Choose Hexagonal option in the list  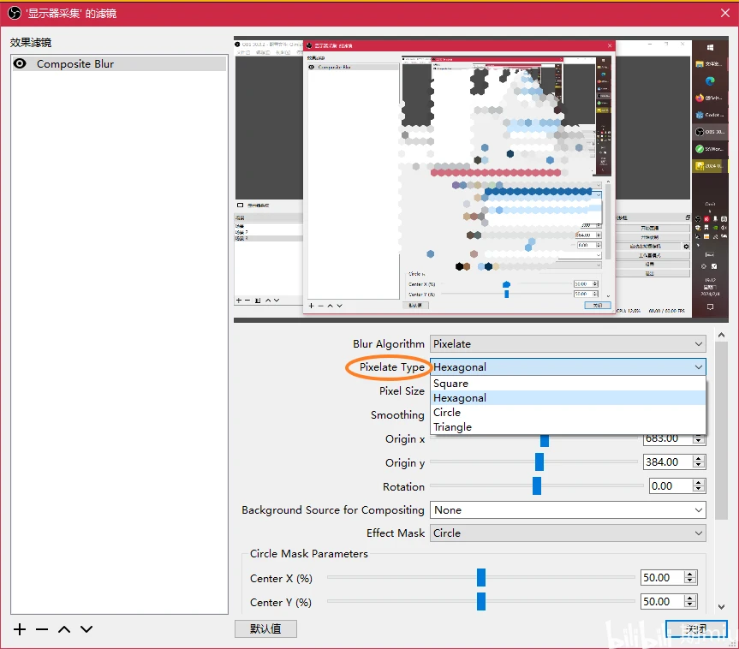coord(568,398)
